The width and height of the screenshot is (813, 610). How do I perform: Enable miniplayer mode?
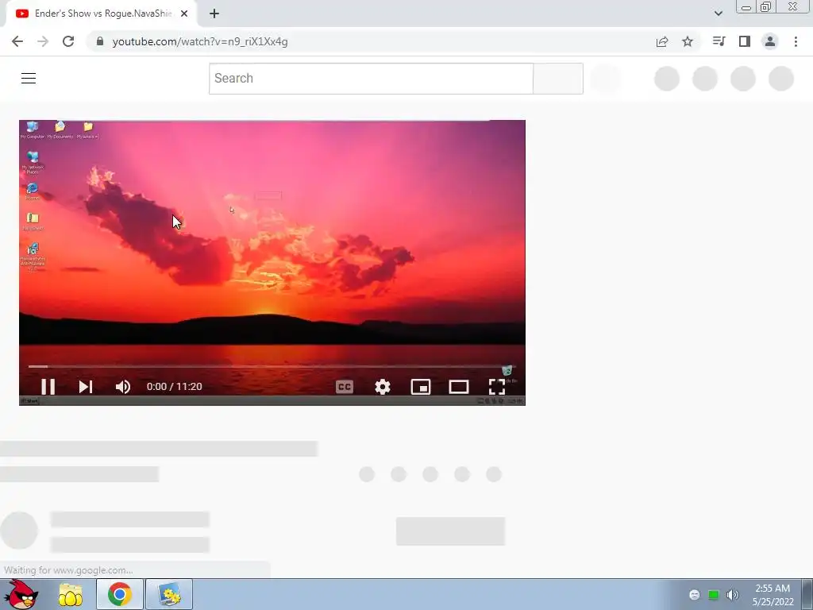tap(421, 387)
